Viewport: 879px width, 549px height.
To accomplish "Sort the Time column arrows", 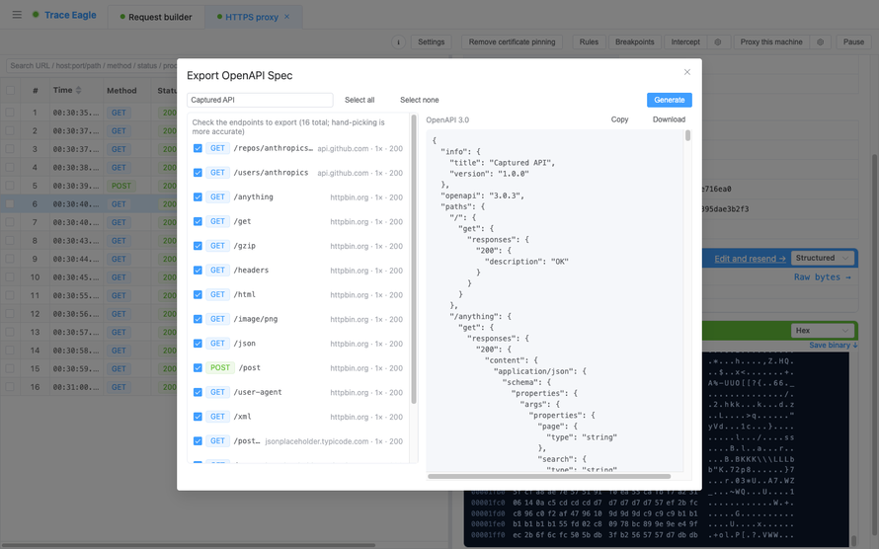I will [78, 90].
